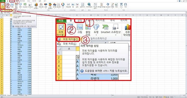Click the 머리글/바닥글 header and footer icon
Viewport: 187px width, 98px height.
101,4
